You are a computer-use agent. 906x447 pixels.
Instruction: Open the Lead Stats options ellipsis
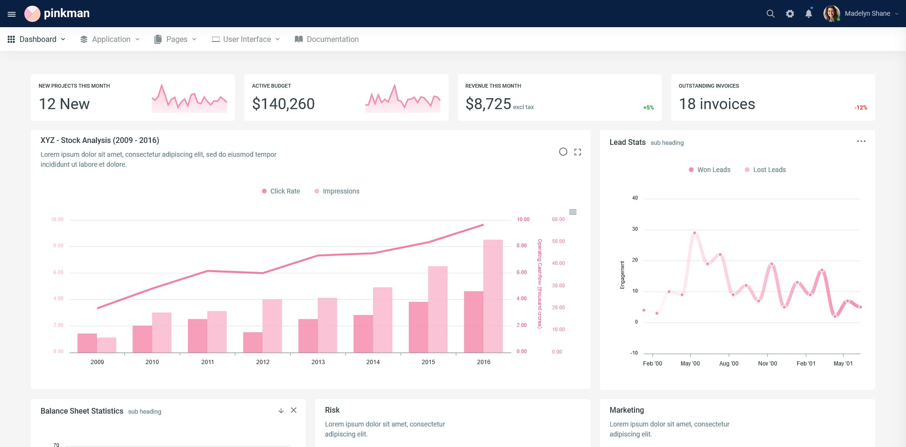click(861, 141)
